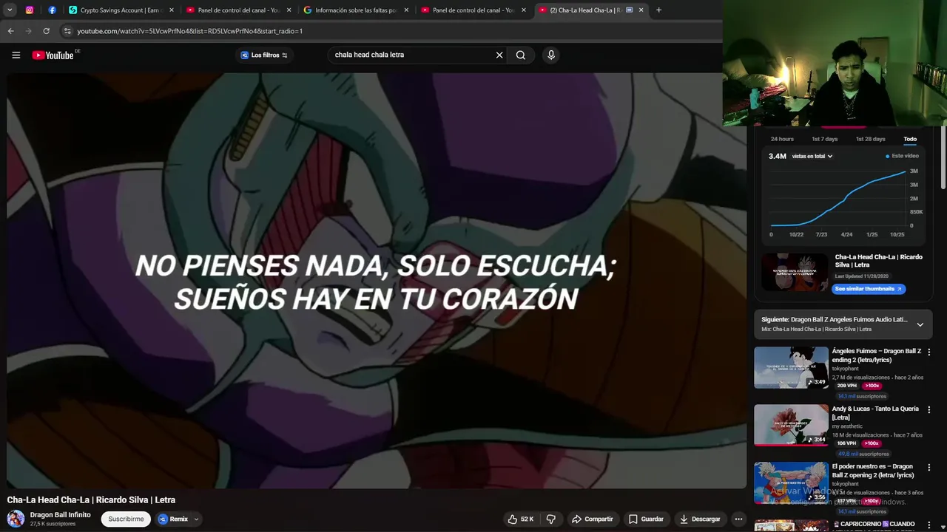This screenshot has width=947, height=532.
Task: Share the video via Compartir
Action: (593, 519)
